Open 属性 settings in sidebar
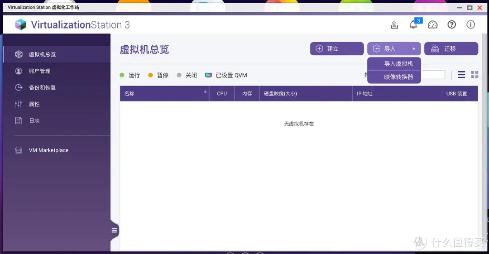 click(x=57, y=104)
